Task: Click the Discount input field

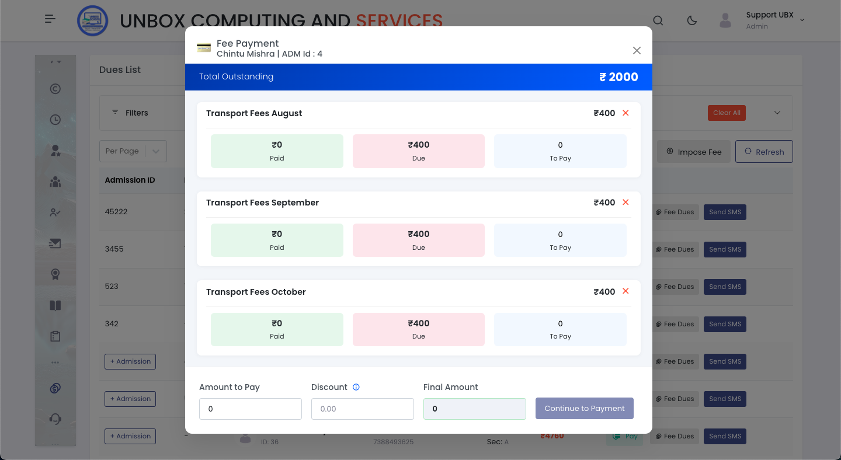Action: 362,409
